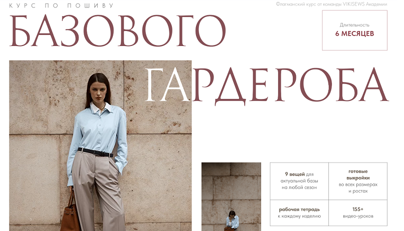Open the VIKISEWS Академии flagship course text

coord(331,4)
